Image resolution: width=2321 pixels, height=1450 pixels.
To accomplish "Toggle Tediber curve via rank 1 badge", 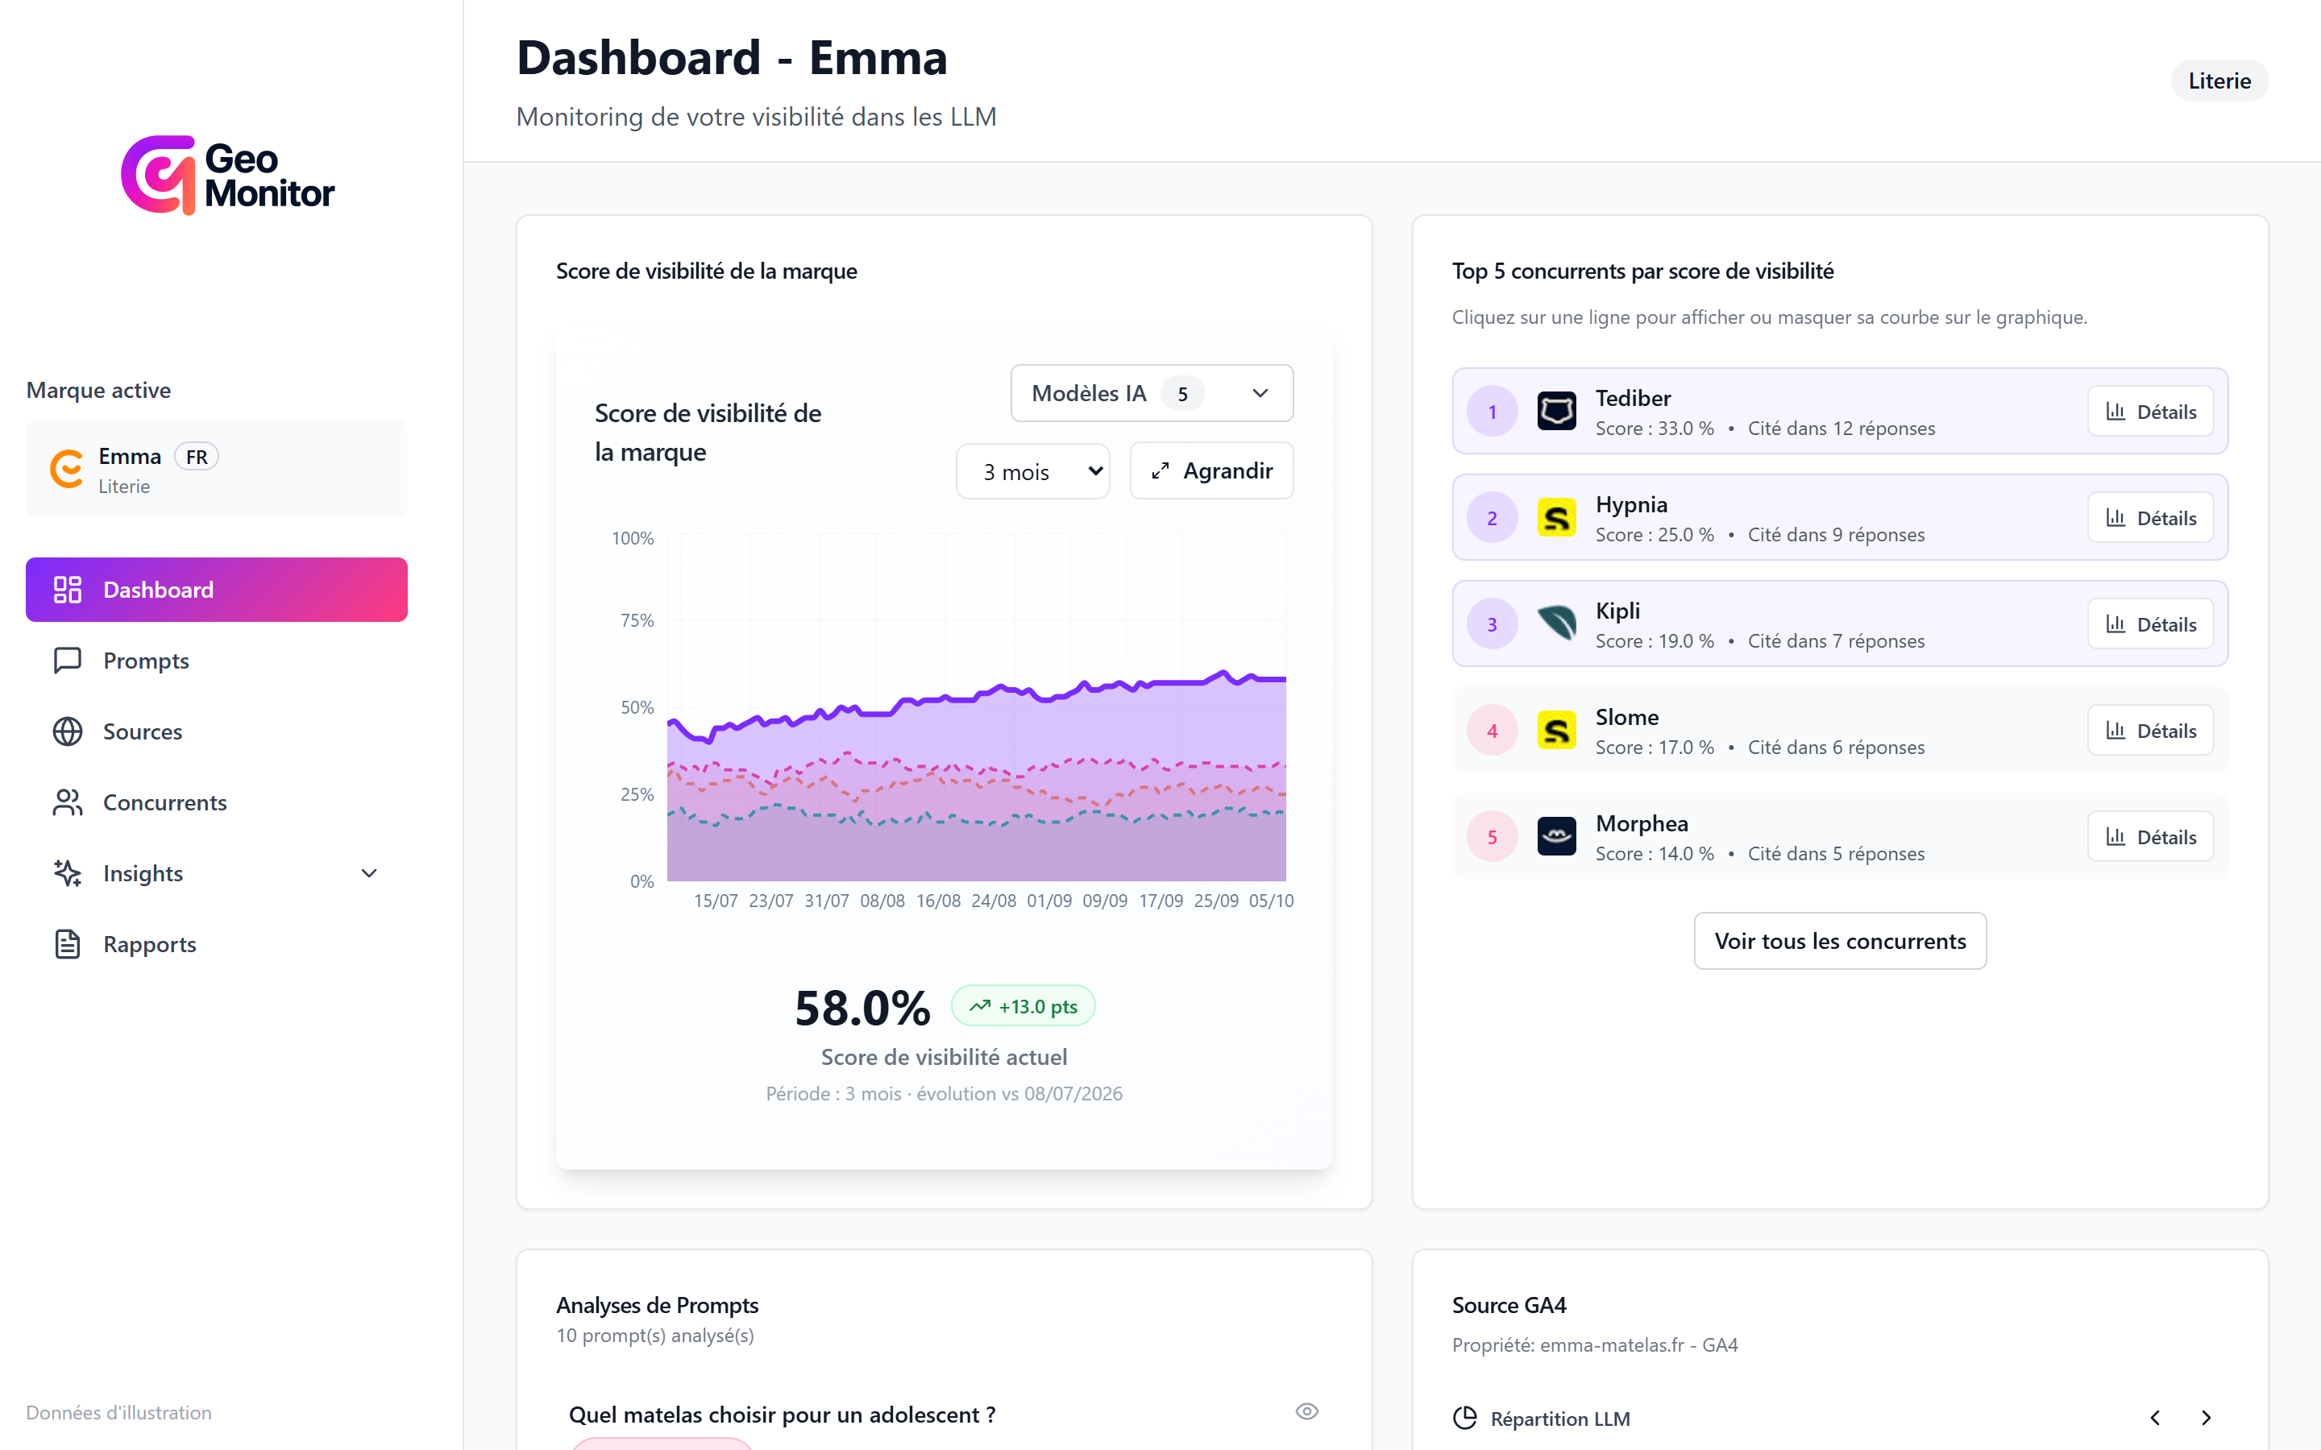I will 1493,412.
